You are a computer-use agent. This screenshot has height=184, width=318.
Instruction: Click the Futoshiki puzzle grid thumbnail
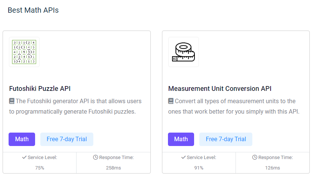24,52
